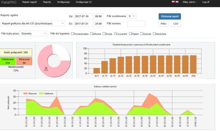Click the 'do 5' bar in chart

[97, 71]
